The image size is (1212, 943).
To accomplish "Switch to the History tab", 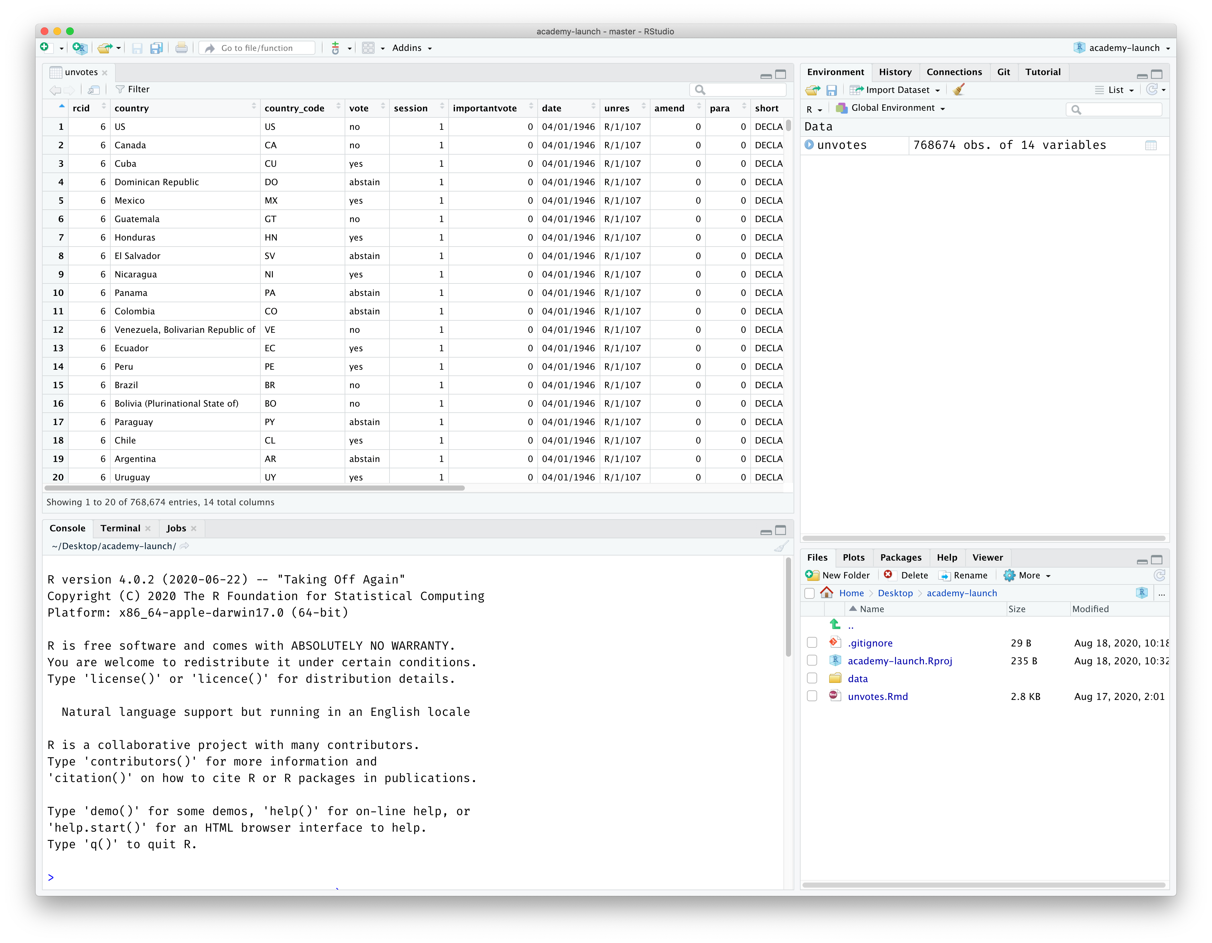I will click(x=895, y=72).
